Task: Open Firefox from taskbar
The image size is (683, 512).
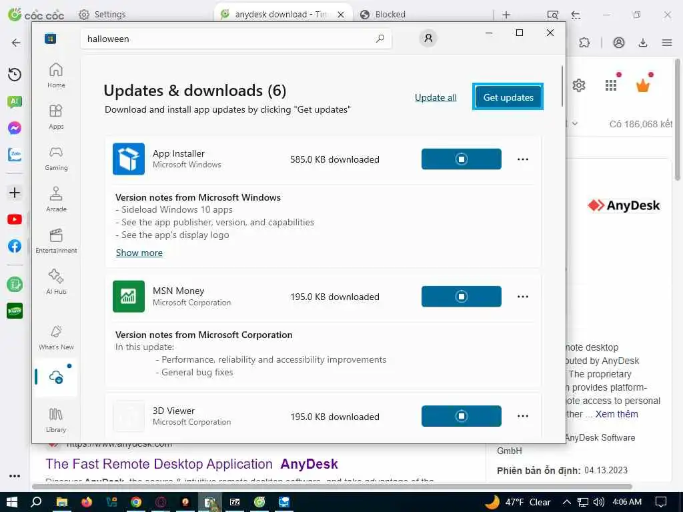Action: pos(86,502)
